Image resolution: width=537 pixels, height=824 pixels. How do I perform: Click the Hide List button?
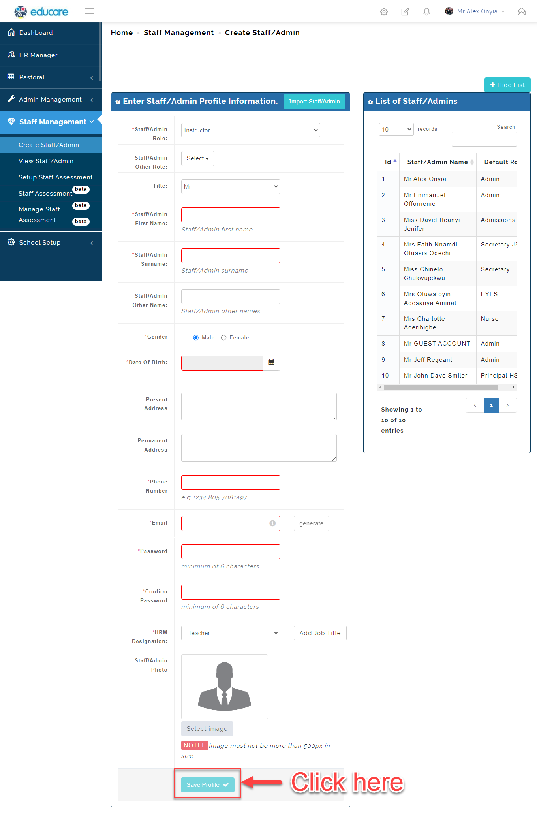coord(507,85)
